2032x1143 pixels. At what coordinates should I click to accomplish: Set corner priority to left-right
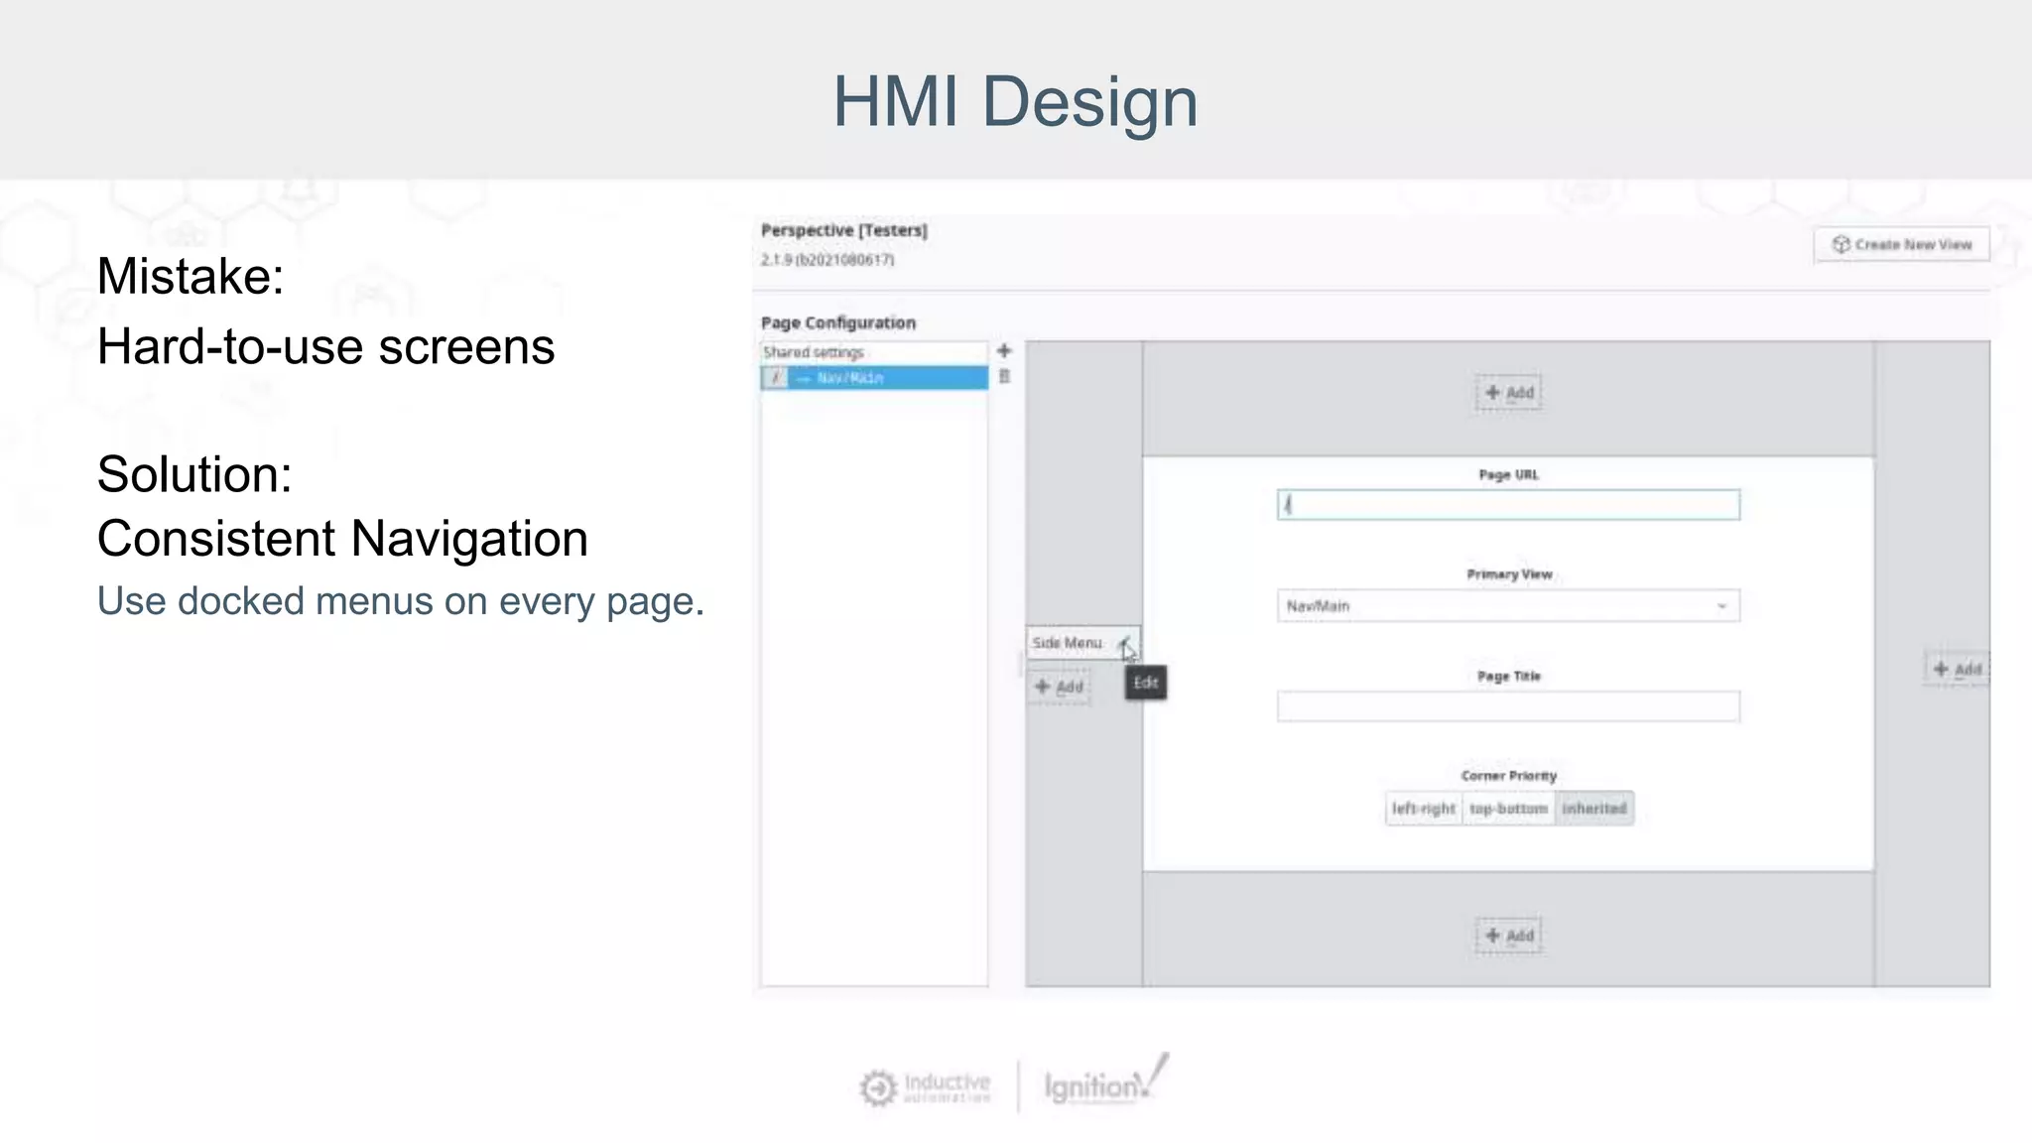[1424, 809]
